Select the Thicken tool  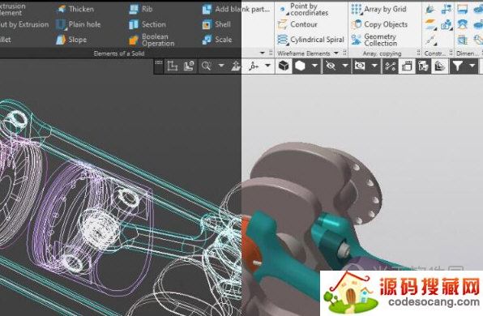[75, 9]
